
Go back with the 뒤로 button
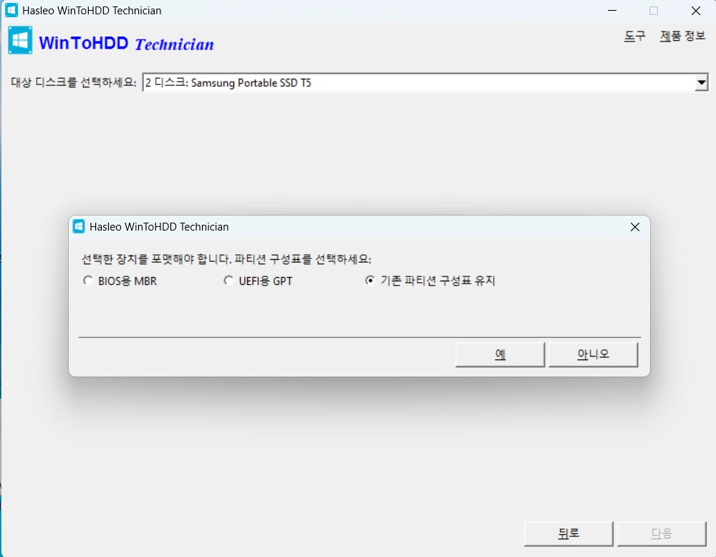[569, 533]
